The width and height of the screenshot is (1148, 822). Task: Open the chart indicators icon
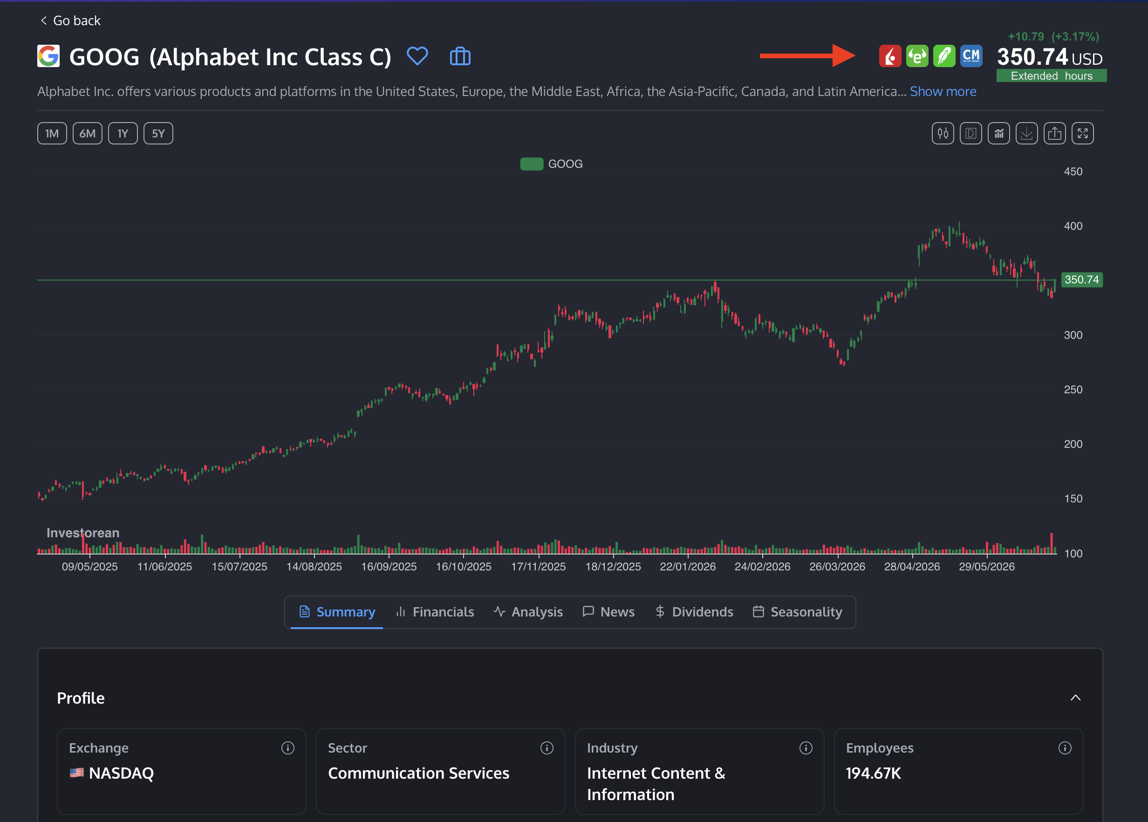(998, 134)
